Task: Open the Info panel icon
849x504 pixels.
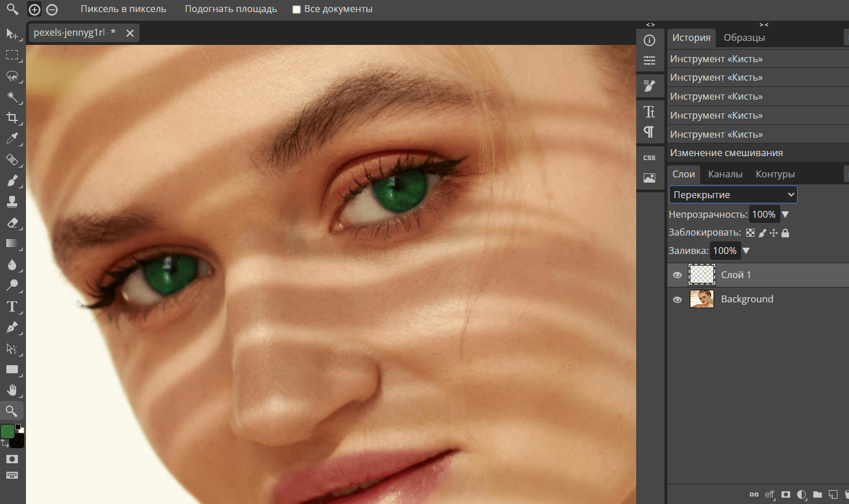Action: (x=649, y=40)
